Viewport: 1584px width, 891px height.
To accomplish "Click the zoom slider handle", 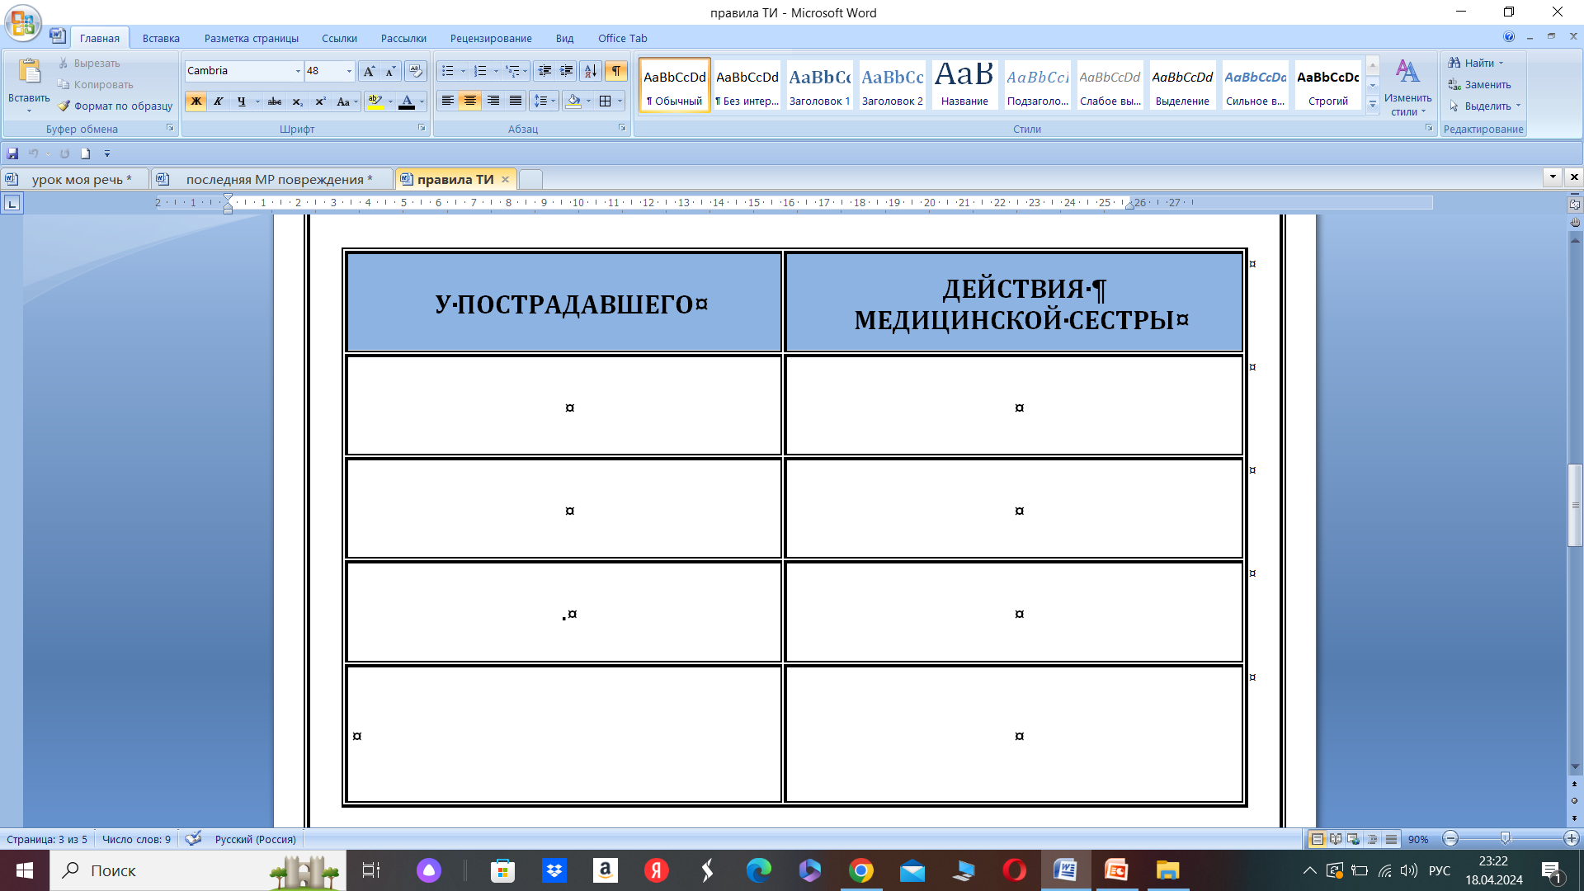I will pos(1505,838).
